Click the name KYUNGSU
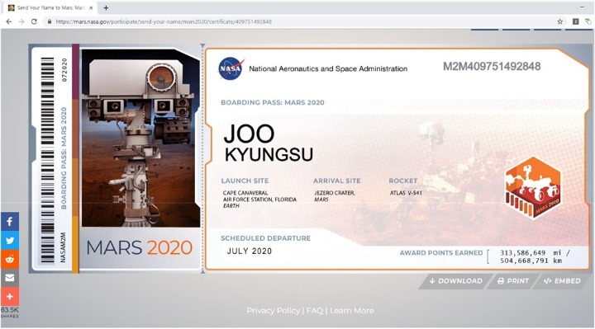Screen dimensions: 595x329 (269, 154)
